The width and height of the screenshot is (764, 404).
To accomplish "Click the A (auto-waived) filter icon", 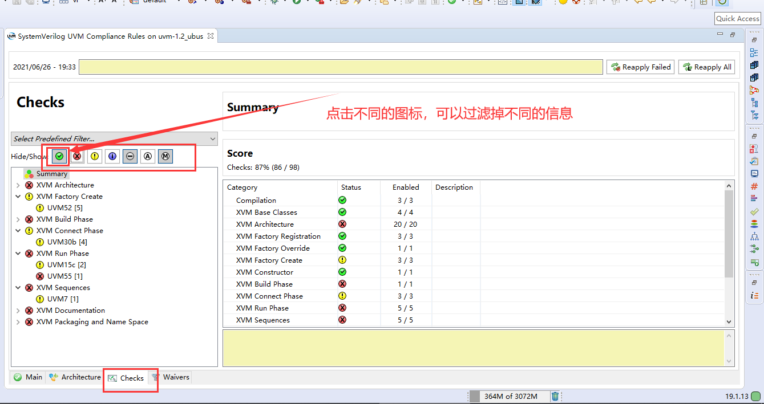I will pos(148,156).
